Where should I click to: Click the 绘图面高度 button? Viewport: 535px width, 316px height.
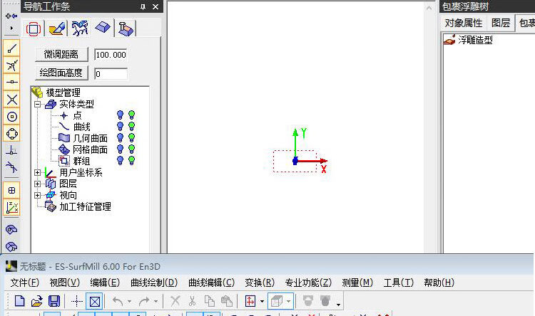(x=61, y=73)
